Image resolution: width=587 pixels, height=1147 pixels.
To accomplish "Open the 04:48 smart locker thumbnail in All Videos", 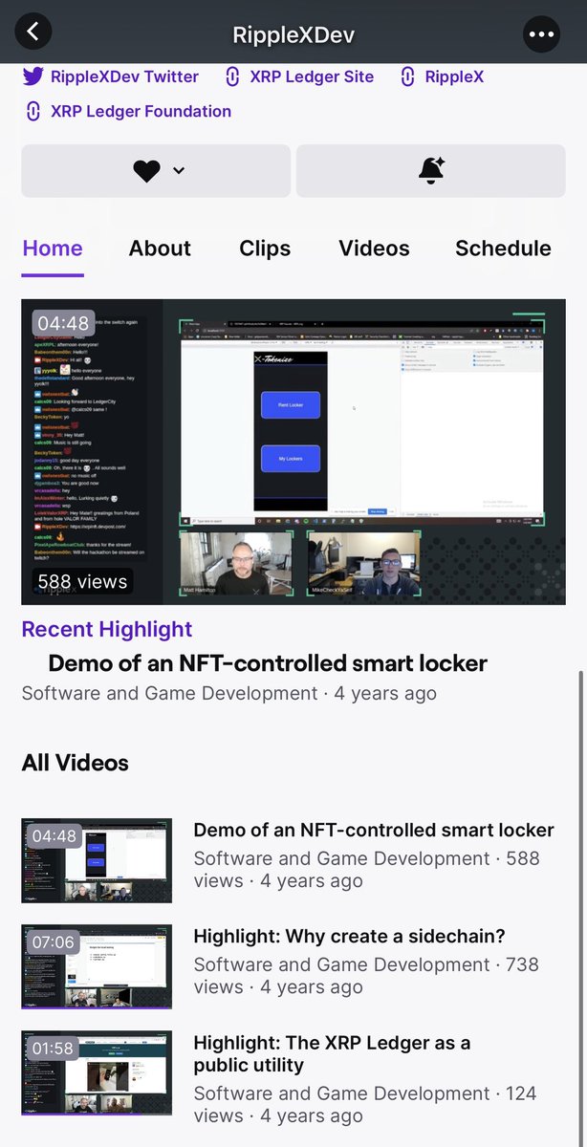I will [x=97, y=860].
